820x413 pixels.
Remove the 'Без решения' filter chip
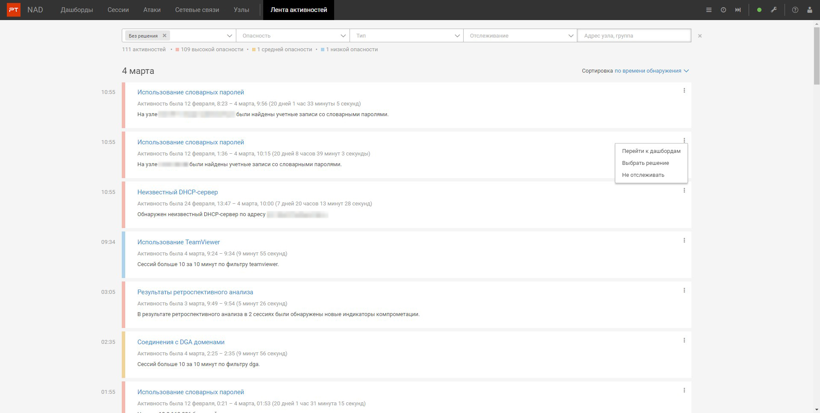coord(165,35)
